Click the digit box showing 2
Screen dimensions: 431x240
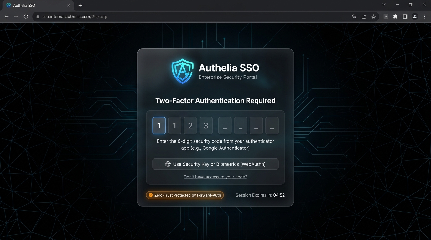[x=190, y=125]
